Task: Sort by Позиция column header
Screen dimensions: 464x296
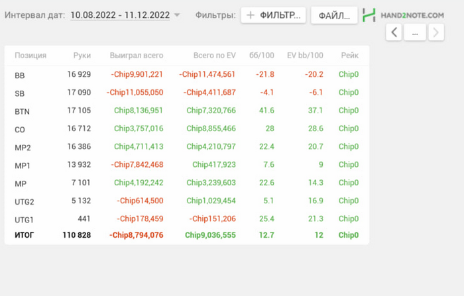Action: pos(30,56)
